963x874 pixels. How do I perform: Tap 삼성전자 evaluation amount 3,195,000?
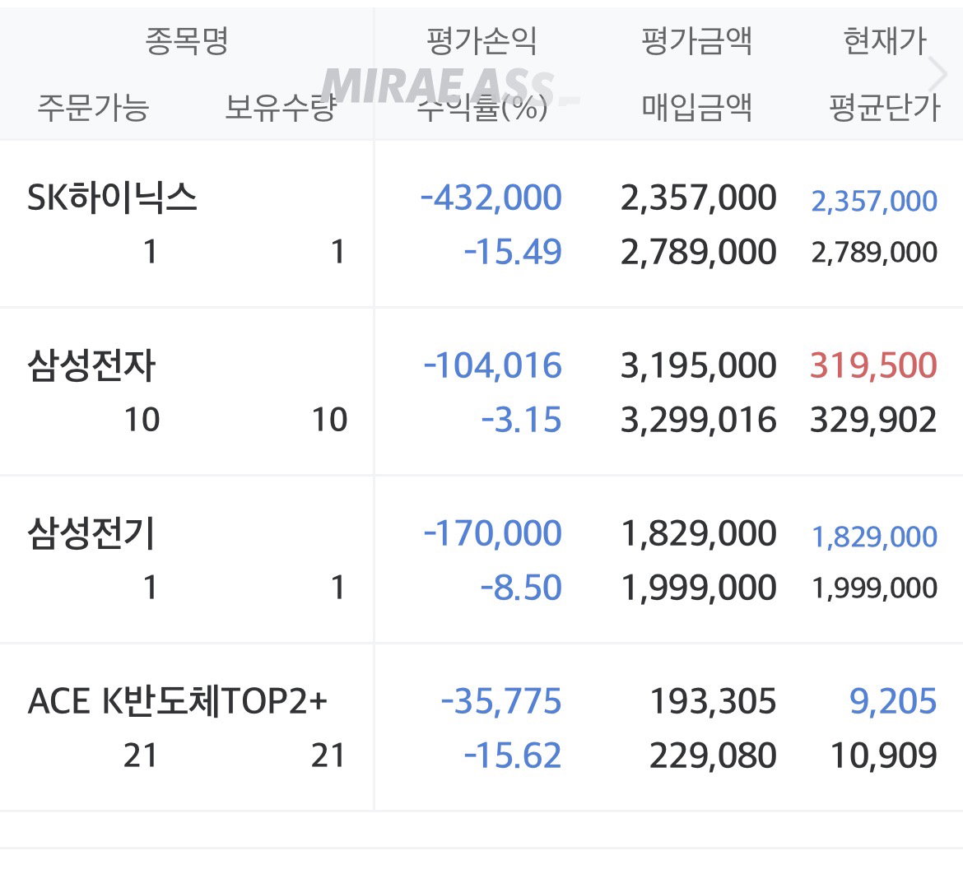click(x=698, y=365)
